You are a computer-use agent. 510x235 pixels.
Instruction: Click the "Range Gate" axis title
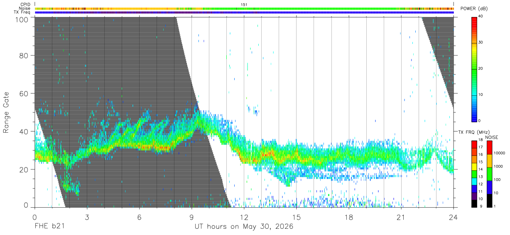coord(6,112)
